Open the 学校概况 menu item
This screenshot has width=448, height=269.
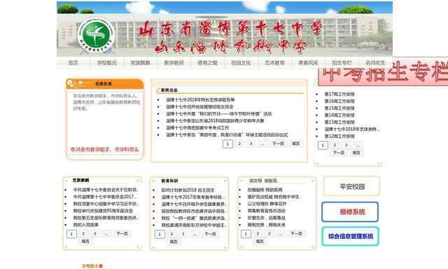pyautogui.click(x=107, y=62)
